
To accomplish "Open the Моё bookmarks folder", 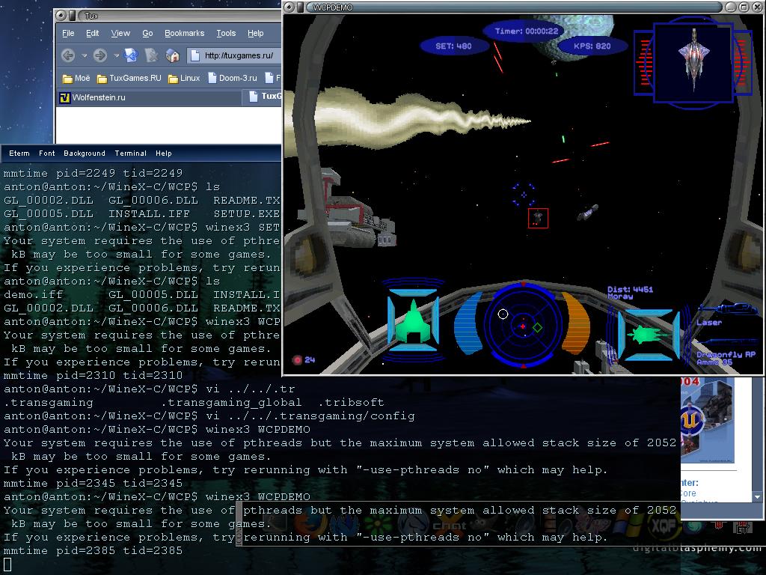I will pyautogui.click(x=76, y=78).
